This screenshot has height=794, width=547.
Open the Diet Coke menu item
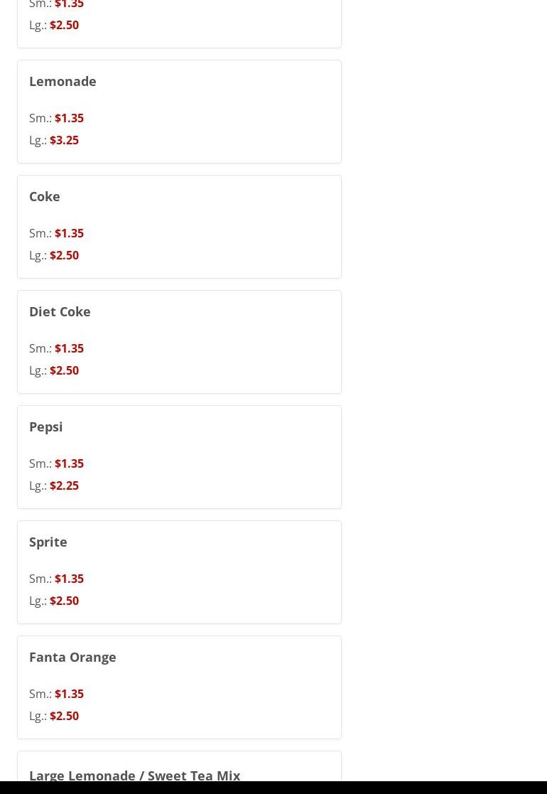tap(60, 311)
